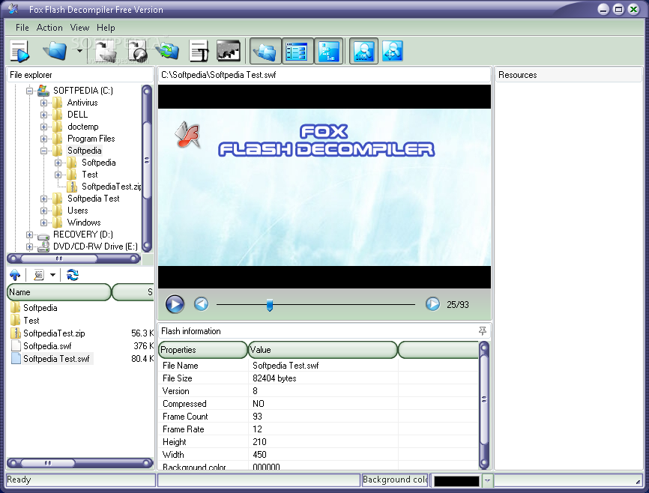Click the black background color swatch
Screen dimensions: 649x493
[456, 481]
